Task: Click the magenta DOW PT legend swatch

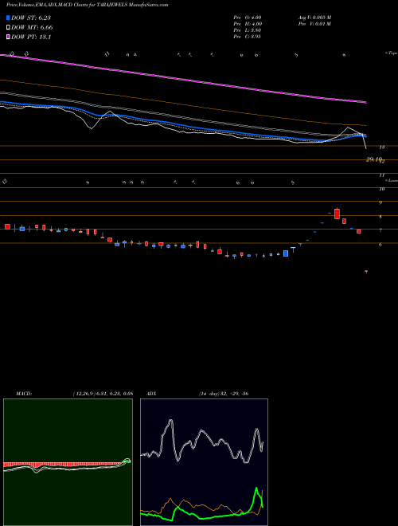Action: click(x=9, y=37)
